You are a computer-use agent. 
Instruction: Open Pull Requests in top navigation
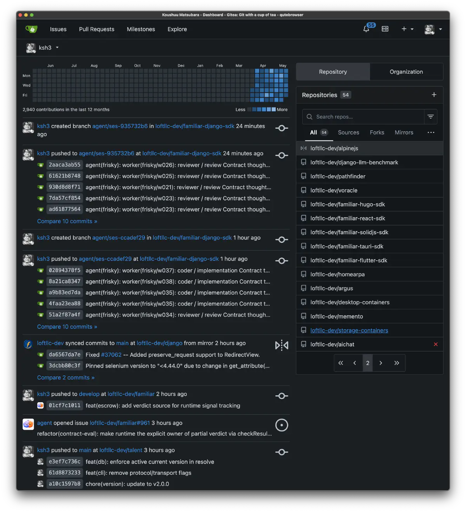point(97,29)
